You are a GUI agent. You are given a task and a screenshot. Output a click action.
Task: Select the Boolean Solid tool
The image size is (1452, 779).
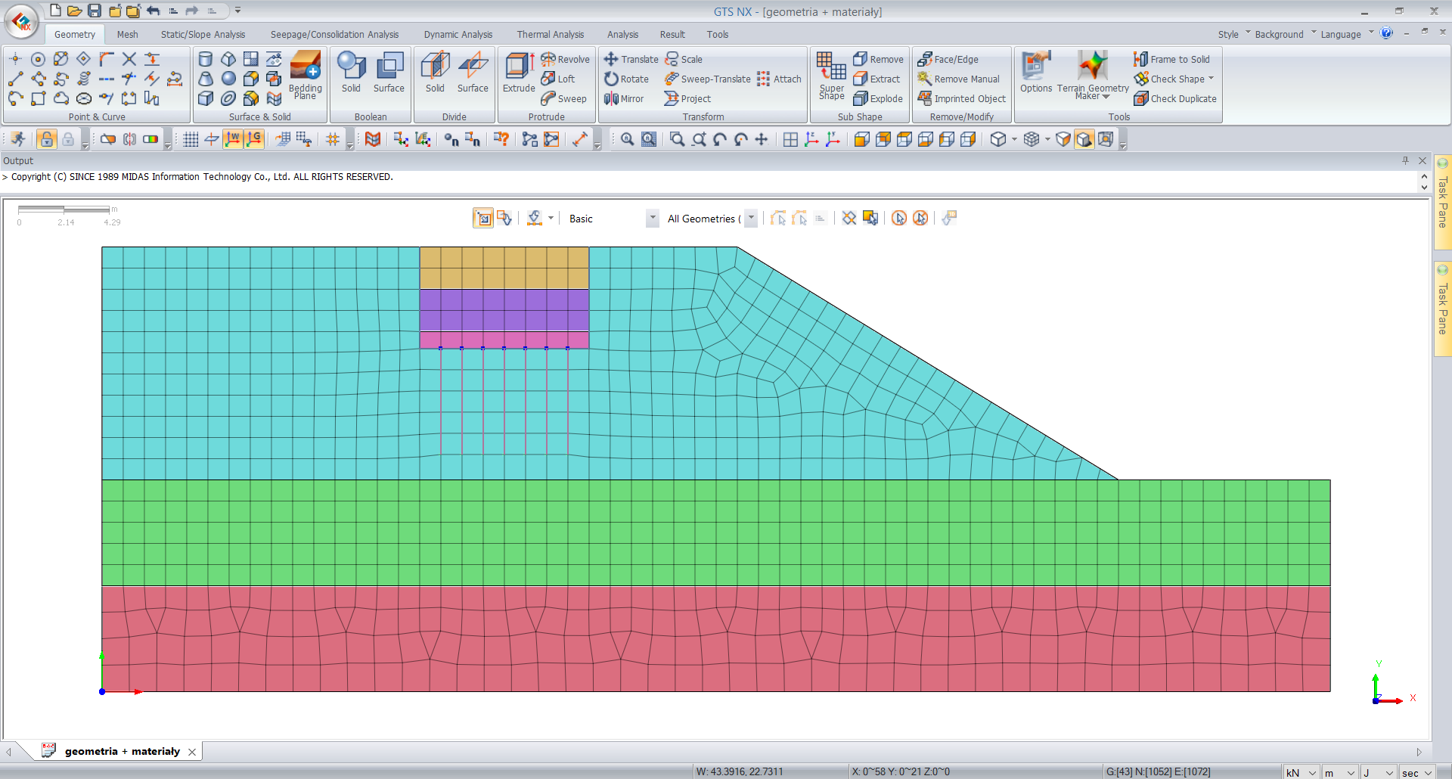pos(351,73)
